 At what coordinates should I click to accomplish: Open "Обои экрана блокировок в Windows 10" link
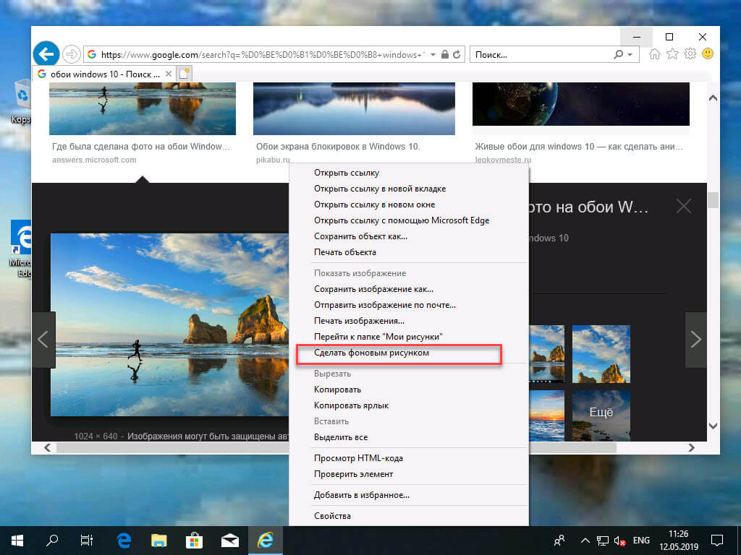click(338, 147)
